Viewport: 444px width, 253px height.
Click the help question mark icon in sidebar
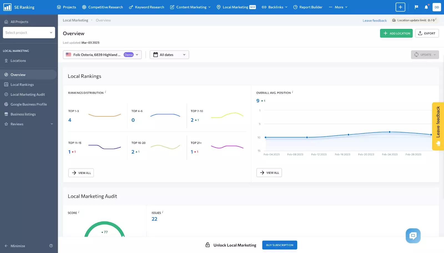(51, 246)
